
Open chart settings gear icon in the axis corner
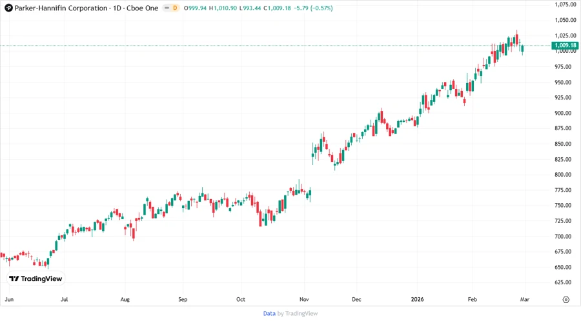click(x=566, y=300)
